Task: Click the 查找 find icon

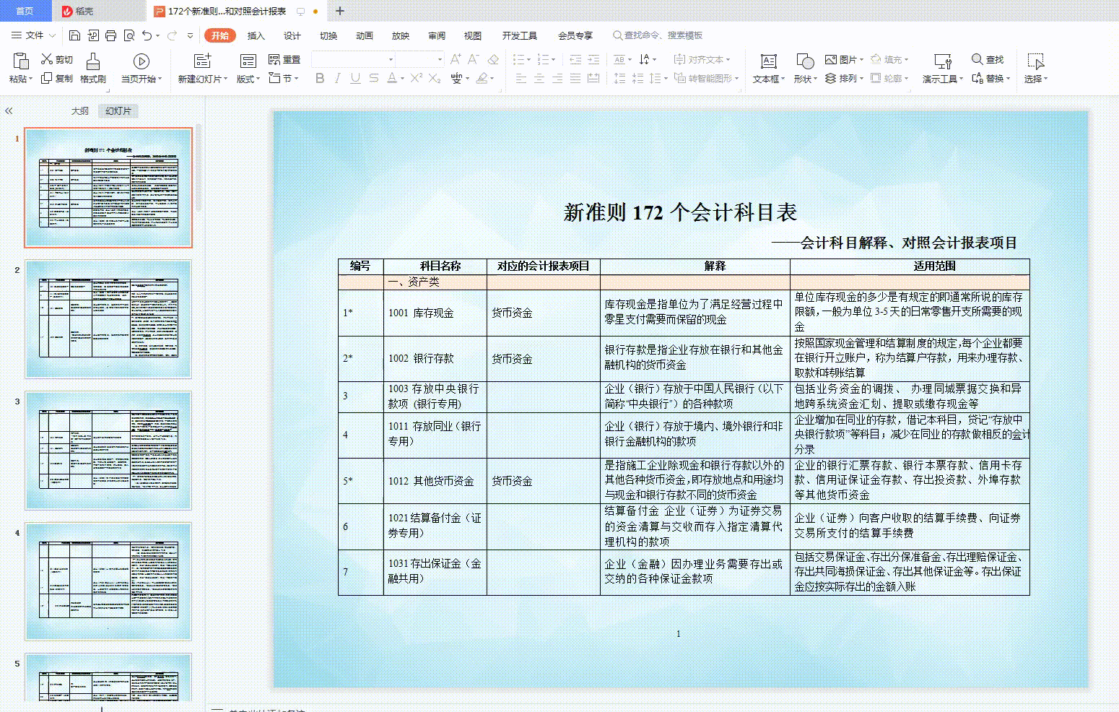Action: click(988, 59)
